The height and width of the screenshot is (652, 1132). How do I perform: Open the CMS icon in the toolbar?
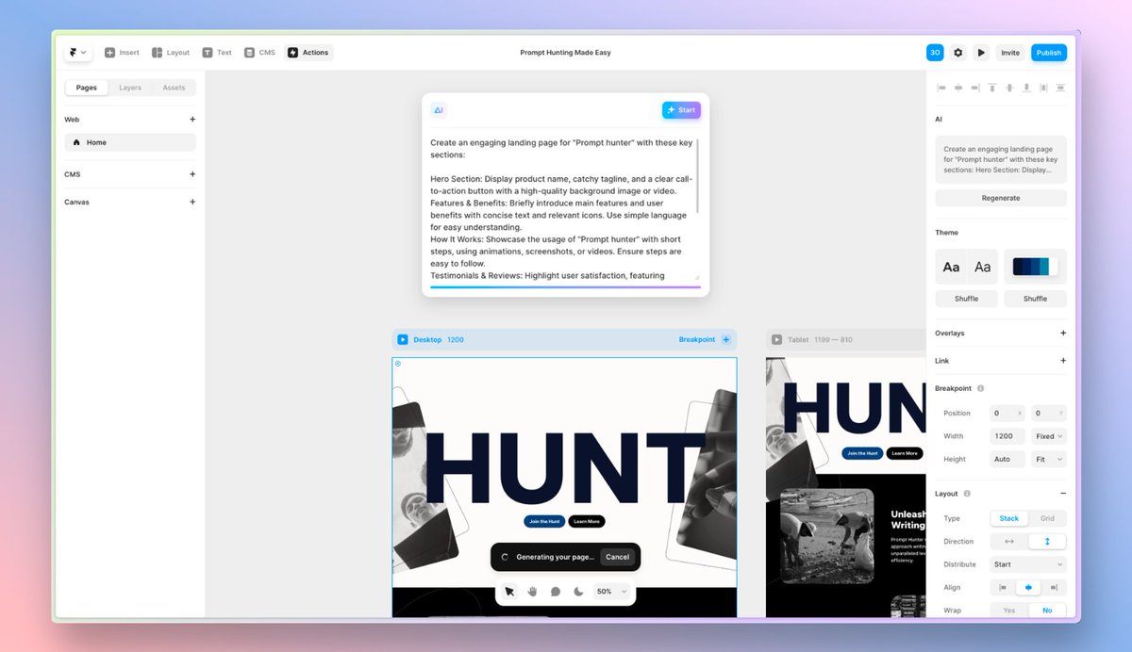[248, 52]
